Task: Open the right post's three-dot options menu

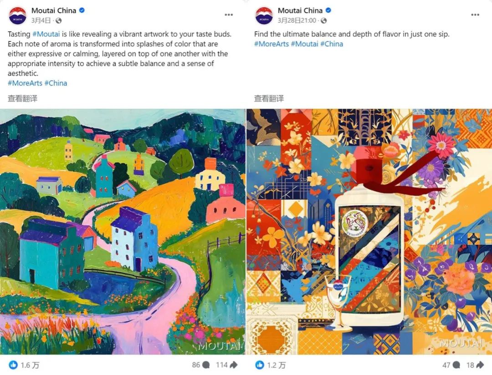Action: [475, 15]
